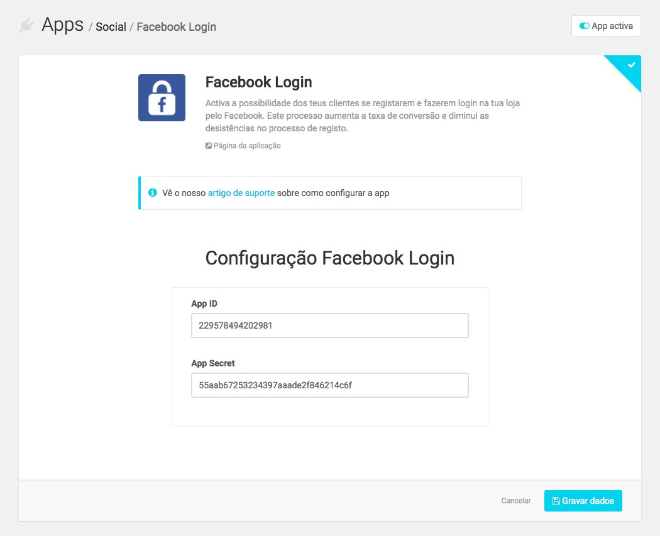Viewport: 660px width, 536px height.
Task: Click into the App Secret field
Action: pyautogui.click(x=330, y=385)
